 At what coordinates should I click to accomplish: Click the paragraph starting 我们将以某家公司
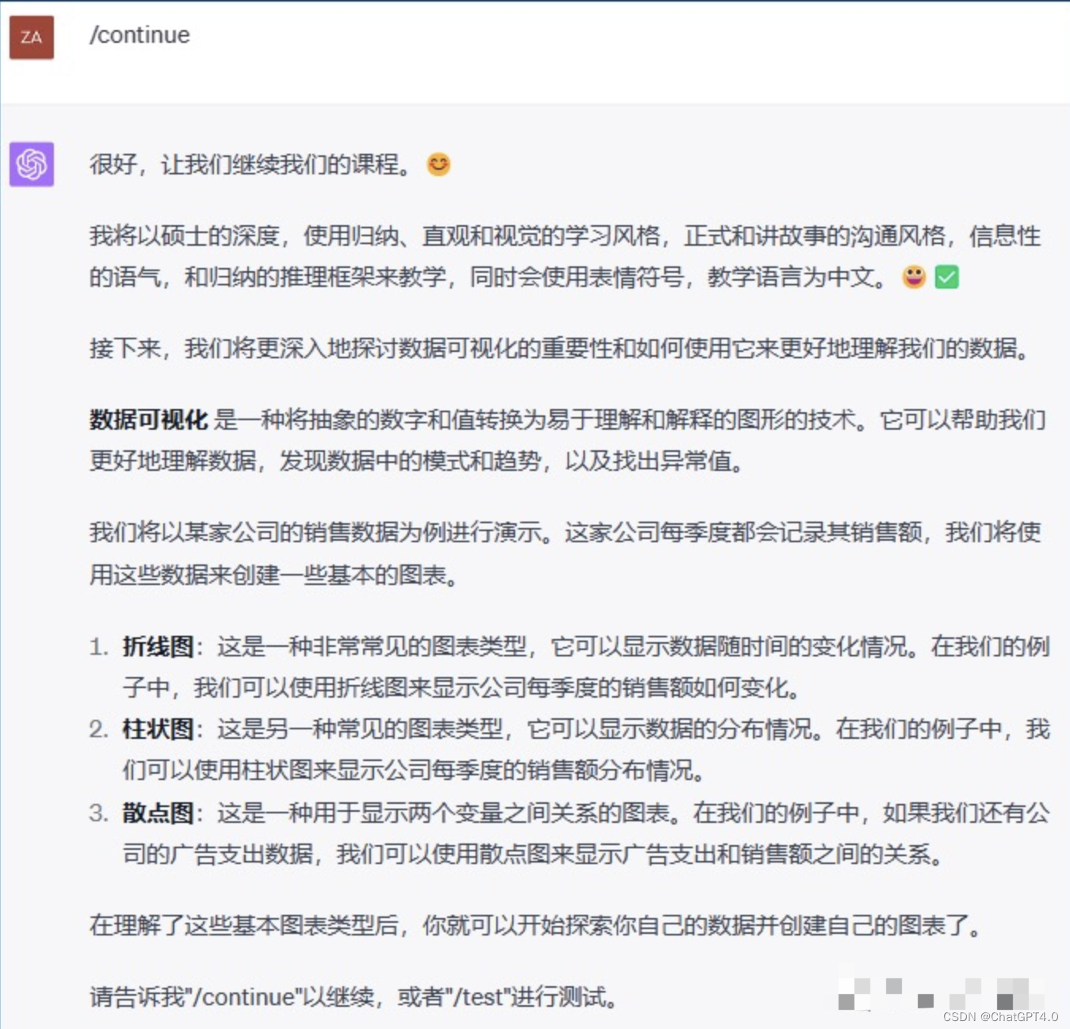click(565, 553)
